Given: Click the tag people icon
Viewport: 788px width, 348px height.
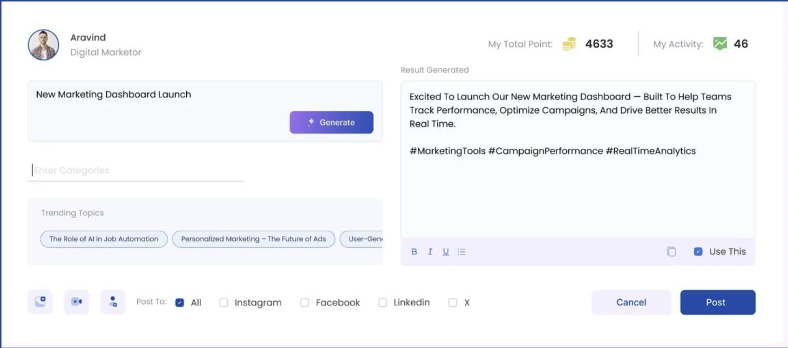Looking at the screenshot, I should [x=113, y=302].
